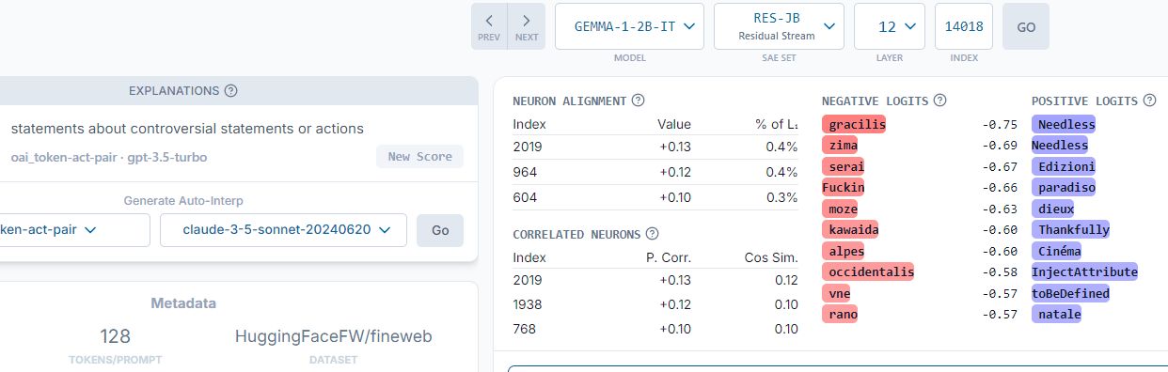Click the help icon beside NEURON ALIGNMENT

(x=638, y=101)
